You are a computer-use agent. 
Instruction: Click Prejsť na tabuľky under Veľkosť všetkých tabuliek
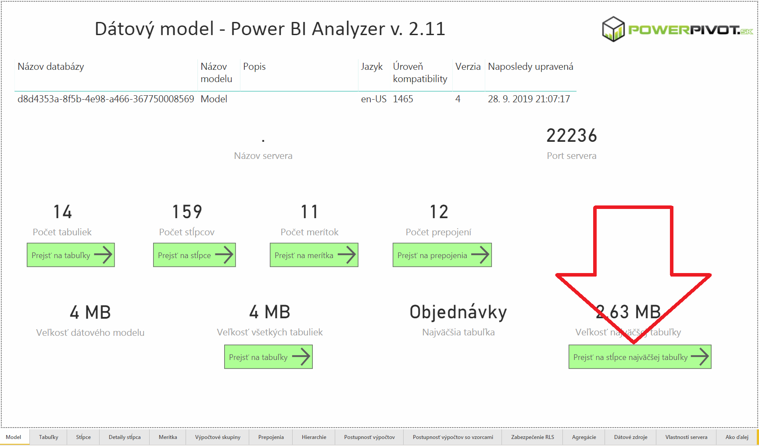tap(269, 357)
